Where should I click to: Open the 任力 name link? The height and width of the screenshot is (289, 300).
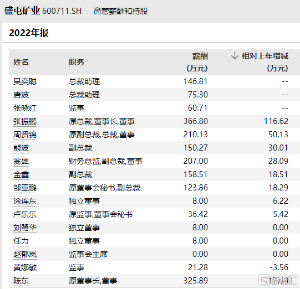21,241
